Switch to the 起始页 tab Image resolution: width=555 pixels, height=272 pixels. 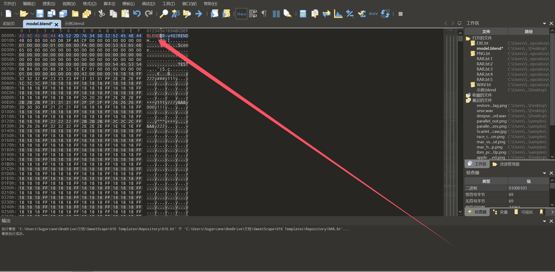coord(9,24)
